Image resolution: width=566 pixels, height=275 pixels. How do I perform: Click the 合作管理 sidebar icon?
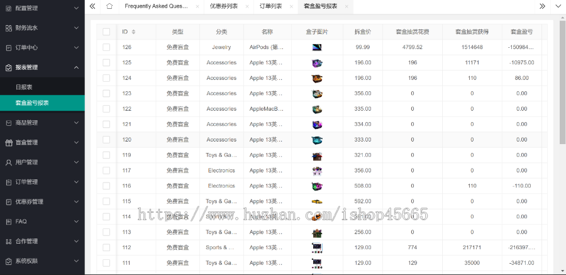pyautogui.click(x=9, y=242)
